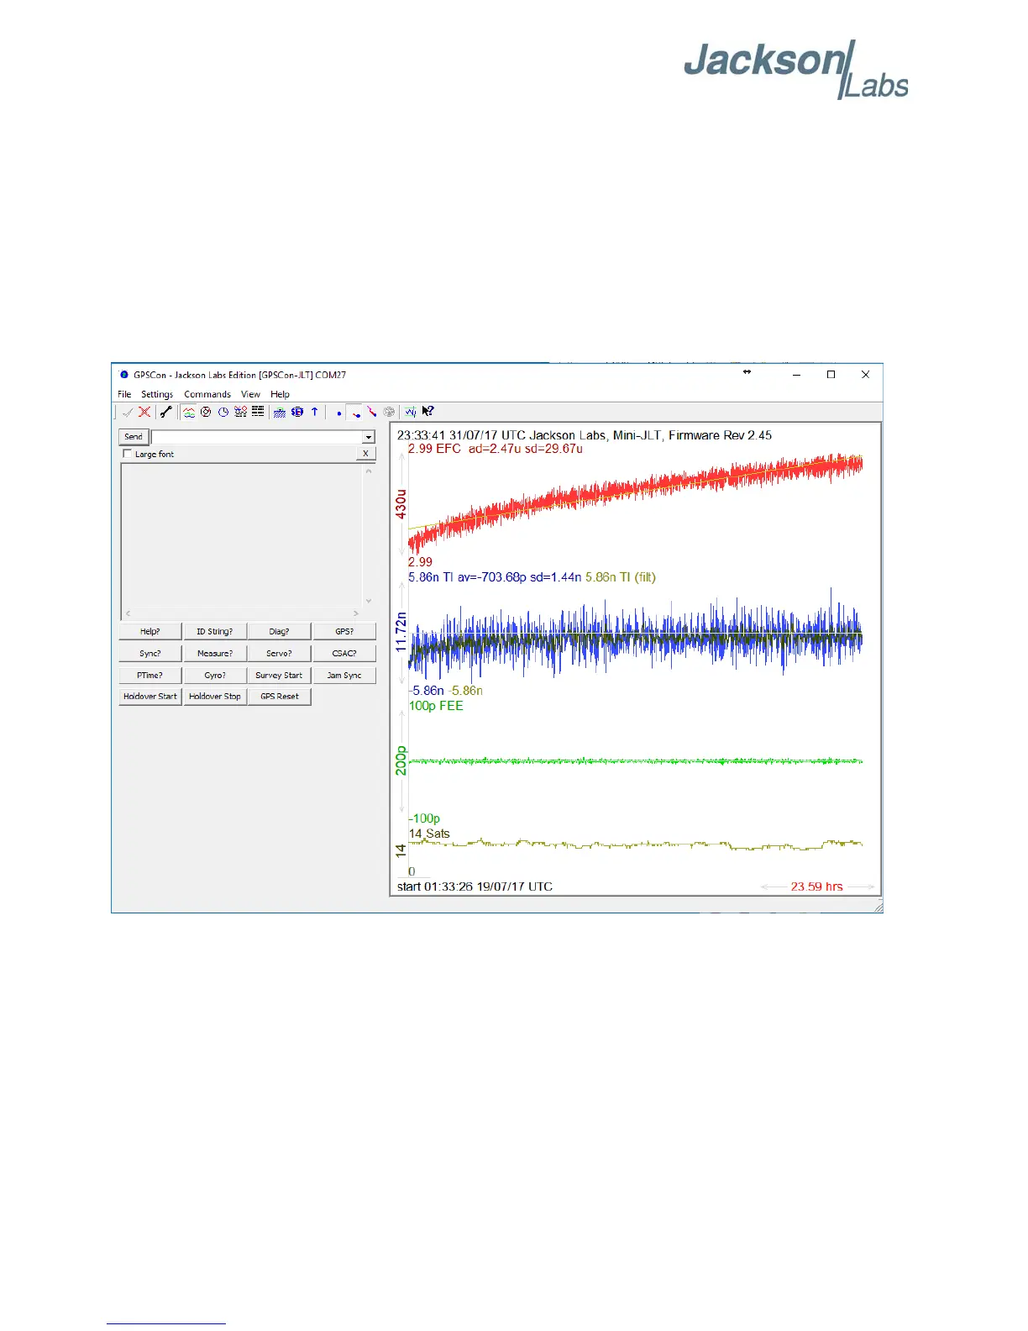Click the '11.72n' vertical axis label
The height and width of the screenshot is (1331, 1028).
(x=401, y=632)
